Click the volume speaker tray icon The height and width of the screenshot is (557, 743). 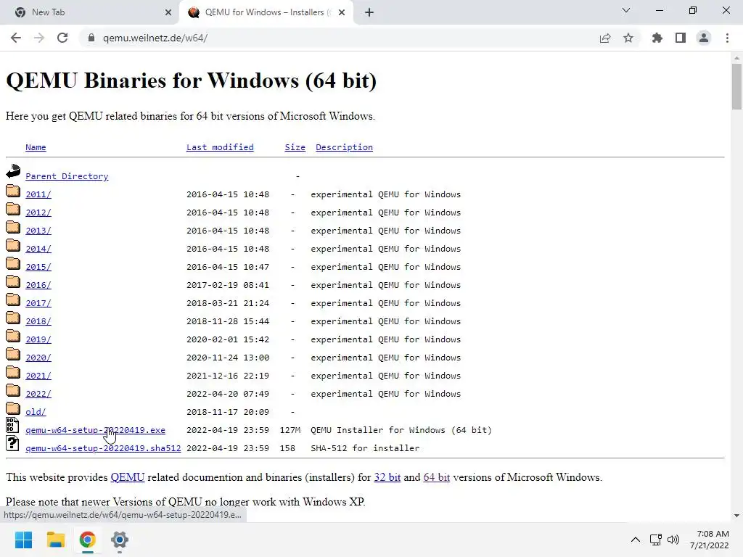point(673,540)
